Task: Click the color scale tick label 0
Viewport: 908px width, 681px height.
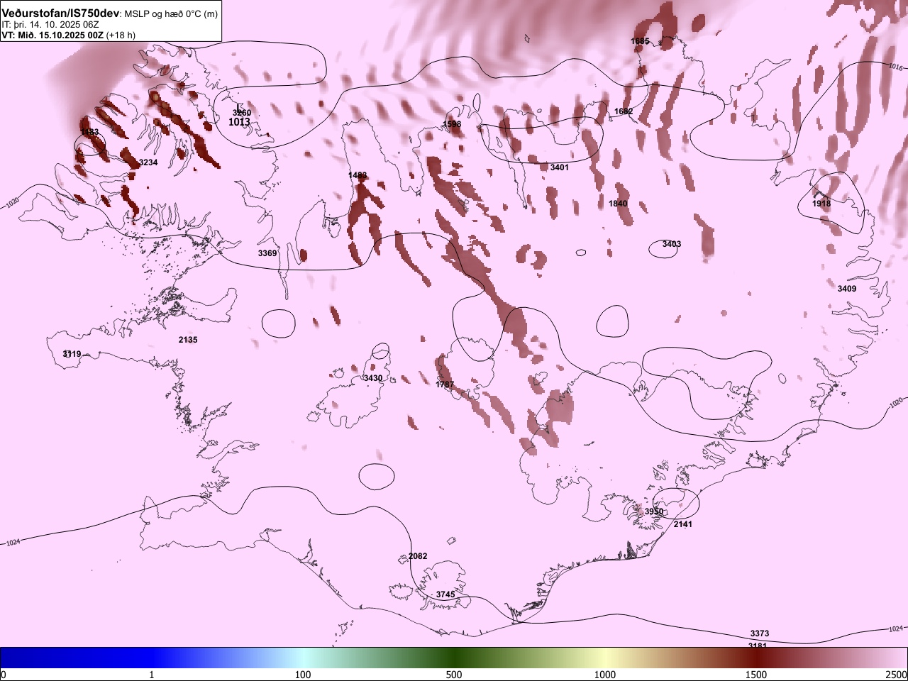Action: (4, 675)
